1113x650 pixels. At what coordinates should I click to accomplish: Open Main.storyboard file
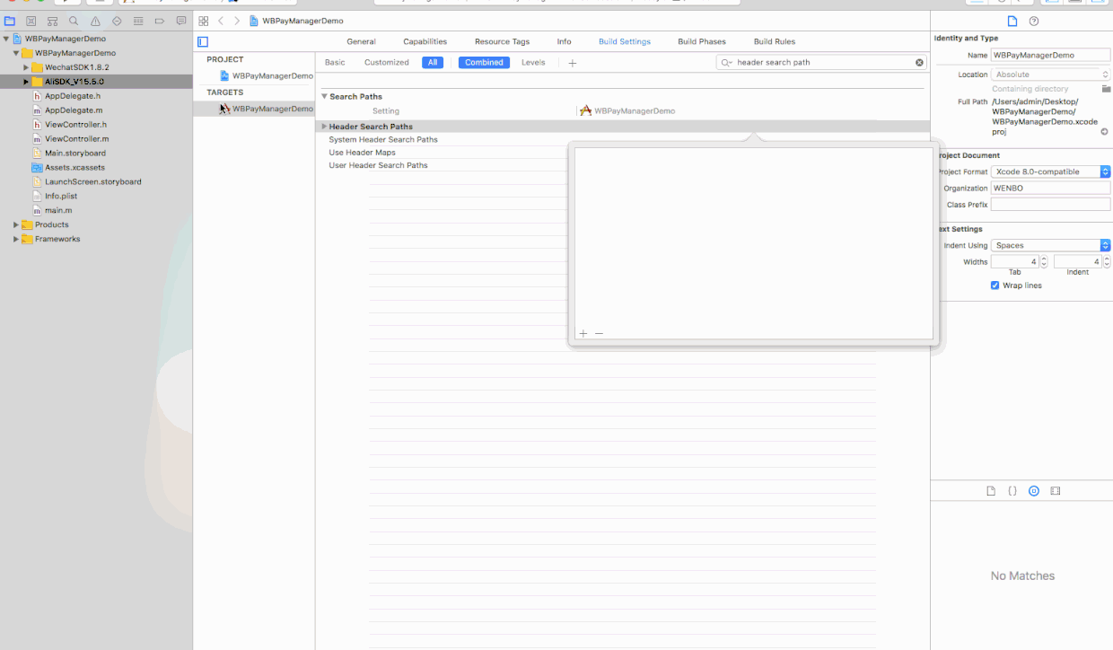(74, 154)
